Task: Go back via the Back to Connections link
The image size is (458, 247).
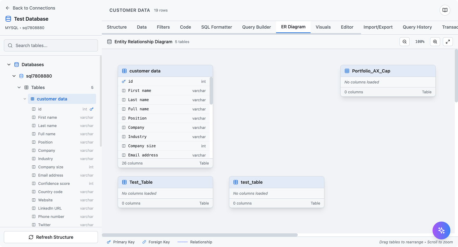Action: (34, 8)
